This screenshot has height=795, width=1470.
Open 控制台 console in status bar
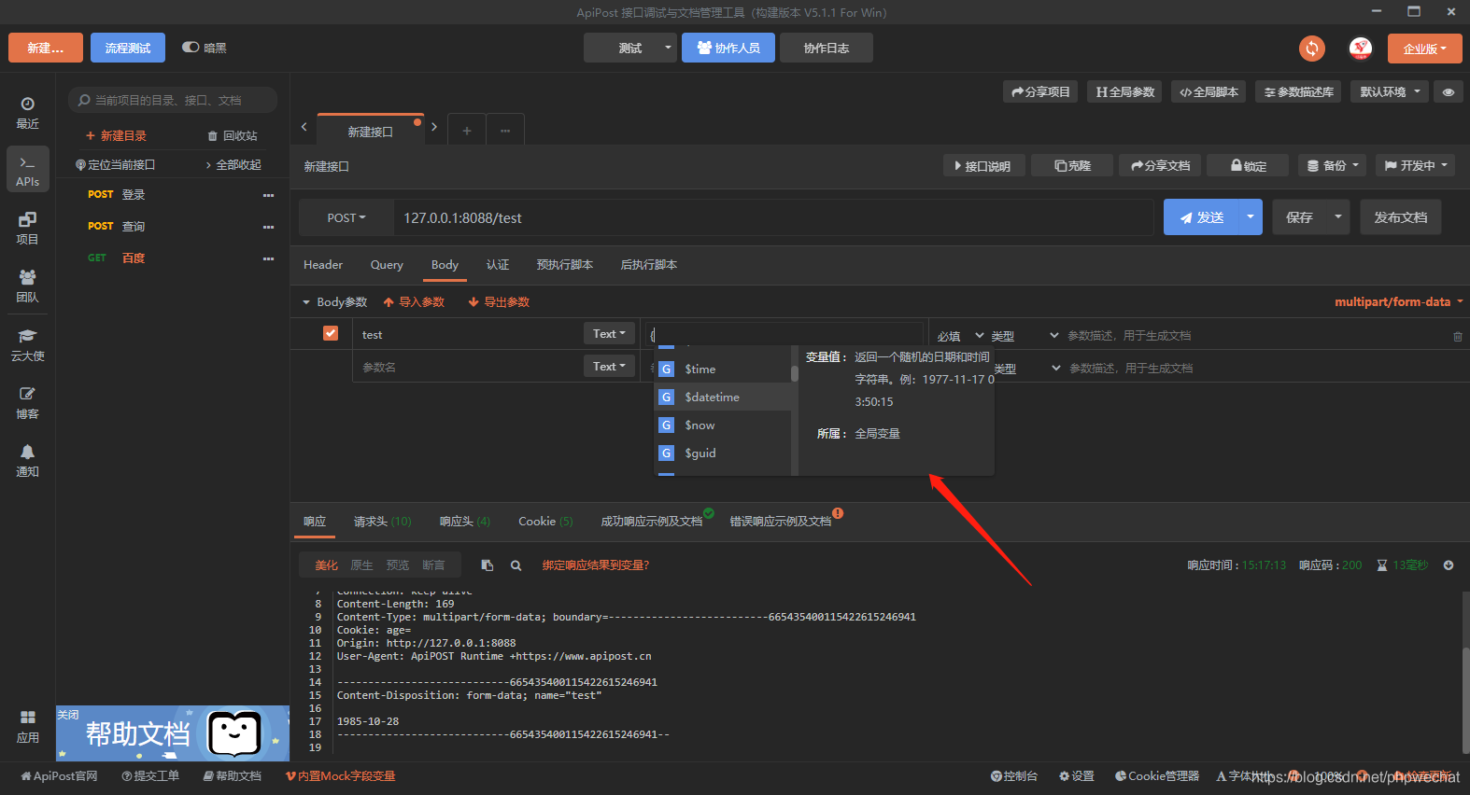pyautogui.click(x=1014, y=776)
